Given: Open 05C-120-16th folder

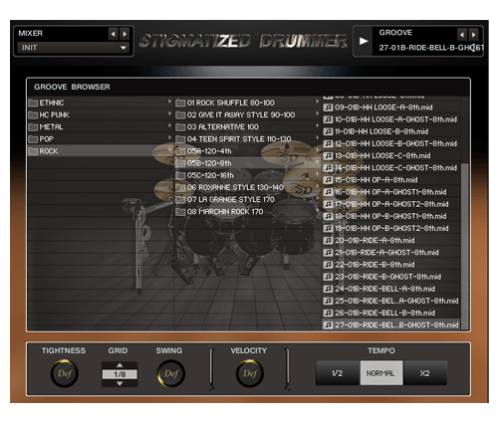Looking at the screenshot, I should pos(248,175).
